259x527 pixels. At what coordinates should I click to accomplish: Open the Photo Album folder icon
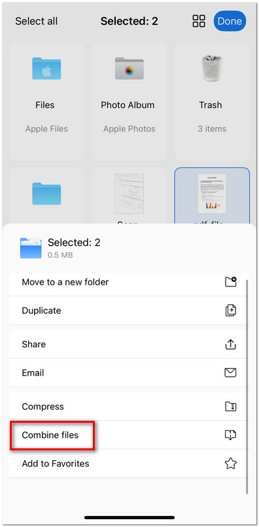[x=129, y=69]
